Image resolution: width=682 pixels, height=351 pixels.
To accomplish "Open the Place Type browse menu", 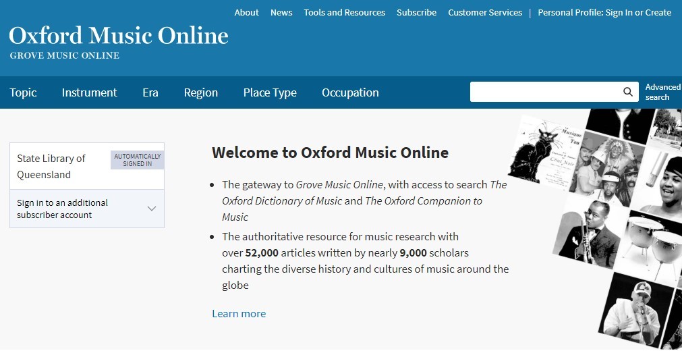I will pyautogui.click(x=270, y=92).
